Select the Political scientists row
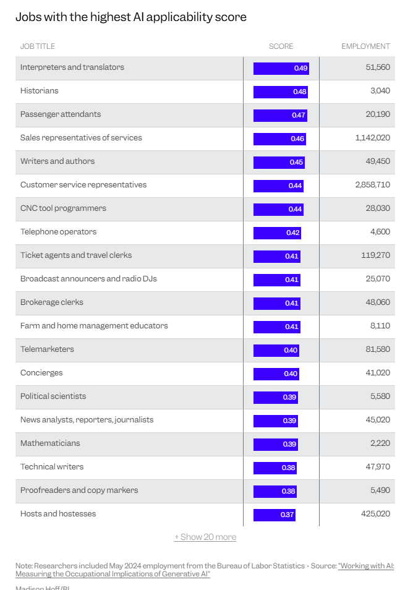The width and height of the screenshot is (413, 590). point(205,397)
